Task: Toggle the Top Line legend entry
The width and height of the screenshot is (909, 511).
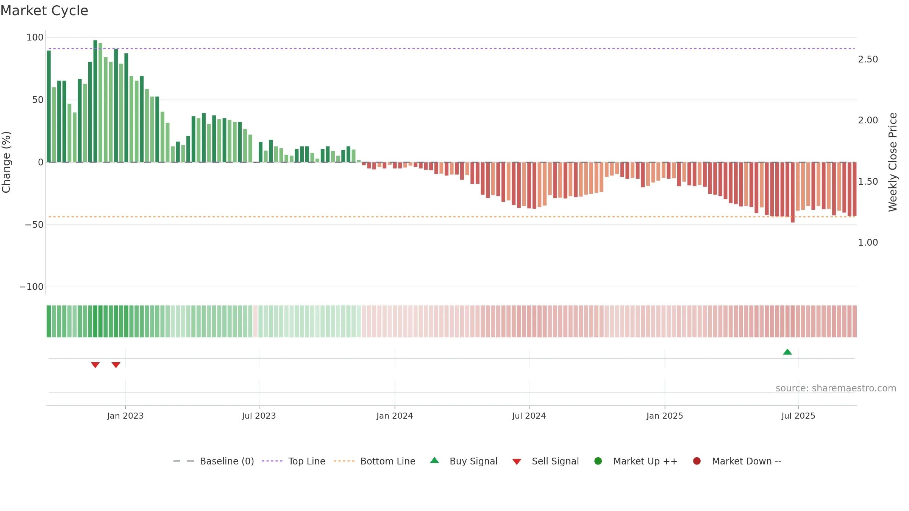Action: [294, 461]
